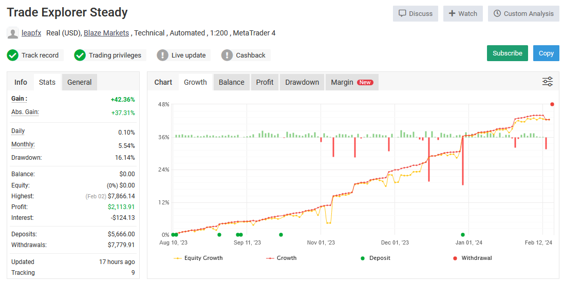Click the Cashback gray warning icon
Viewport: 563px width, 282px height.
[227, 55]
